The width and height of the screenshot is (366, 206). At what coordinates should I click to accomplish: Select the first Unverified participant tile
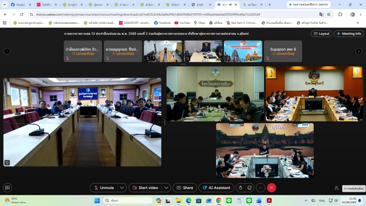(x=83, y=51)
